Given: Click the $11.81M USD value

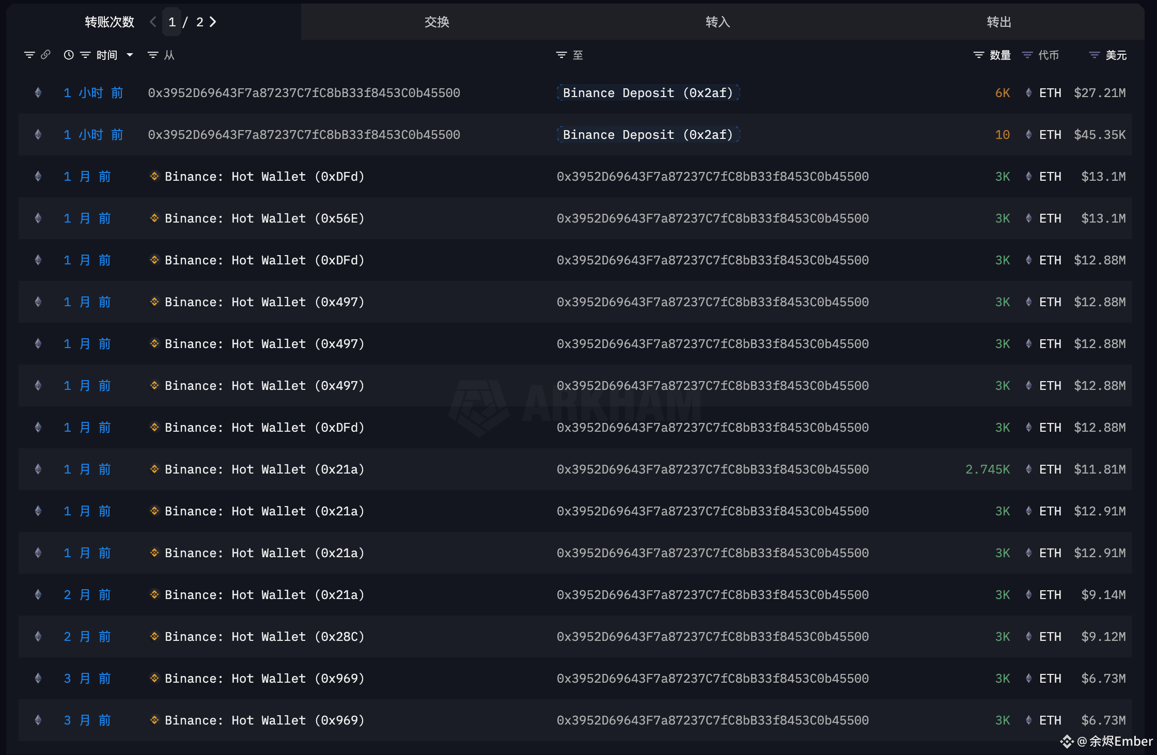Looking at the screenshot, I should (x=1100, y=469).
